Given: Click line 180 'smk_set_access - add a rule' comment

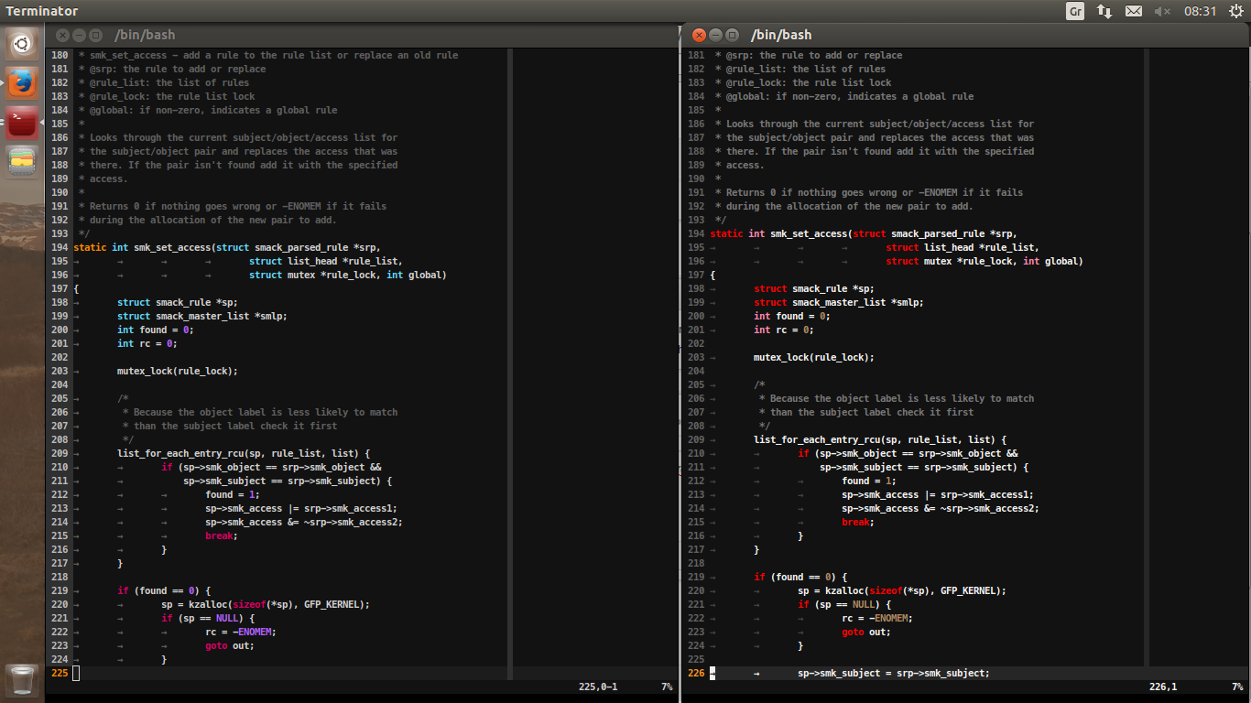Looking at the screenshot, I should (268, 55).
